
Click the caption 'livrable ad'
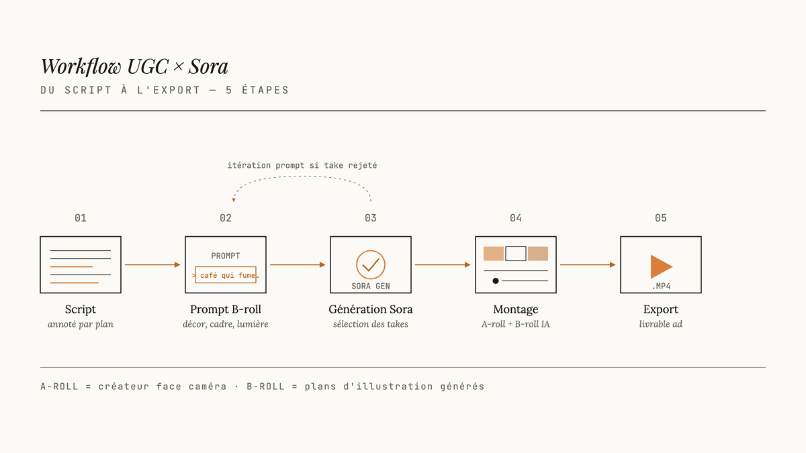point(661,324)
